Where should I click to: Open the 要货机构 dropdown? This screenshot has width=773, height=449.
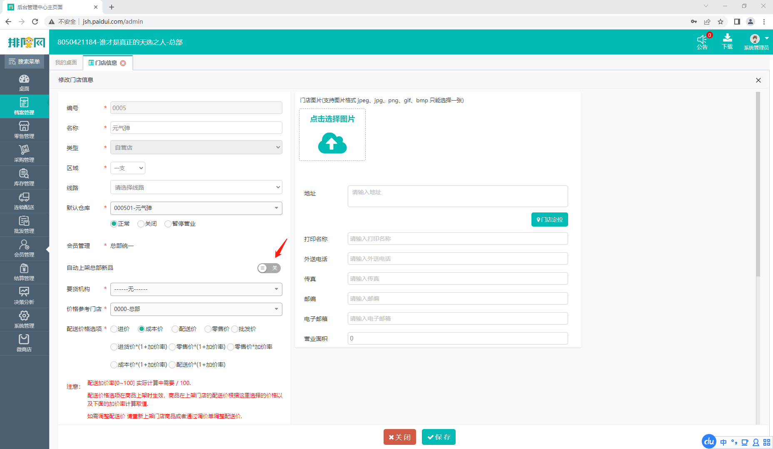pos(196,289)
